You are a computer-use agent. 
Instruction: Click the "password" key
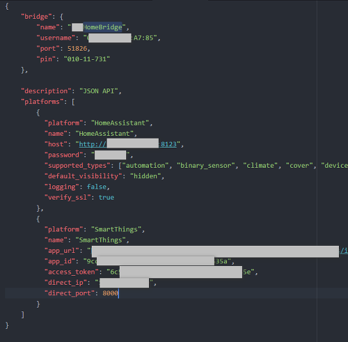(x=64, y=155)
